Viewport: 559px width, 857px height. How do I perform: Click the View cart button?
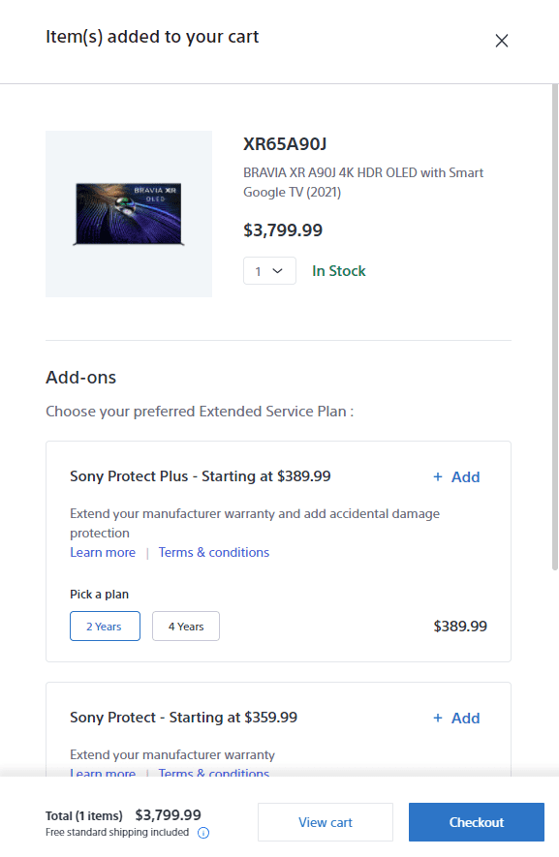(x=326, y=822)
